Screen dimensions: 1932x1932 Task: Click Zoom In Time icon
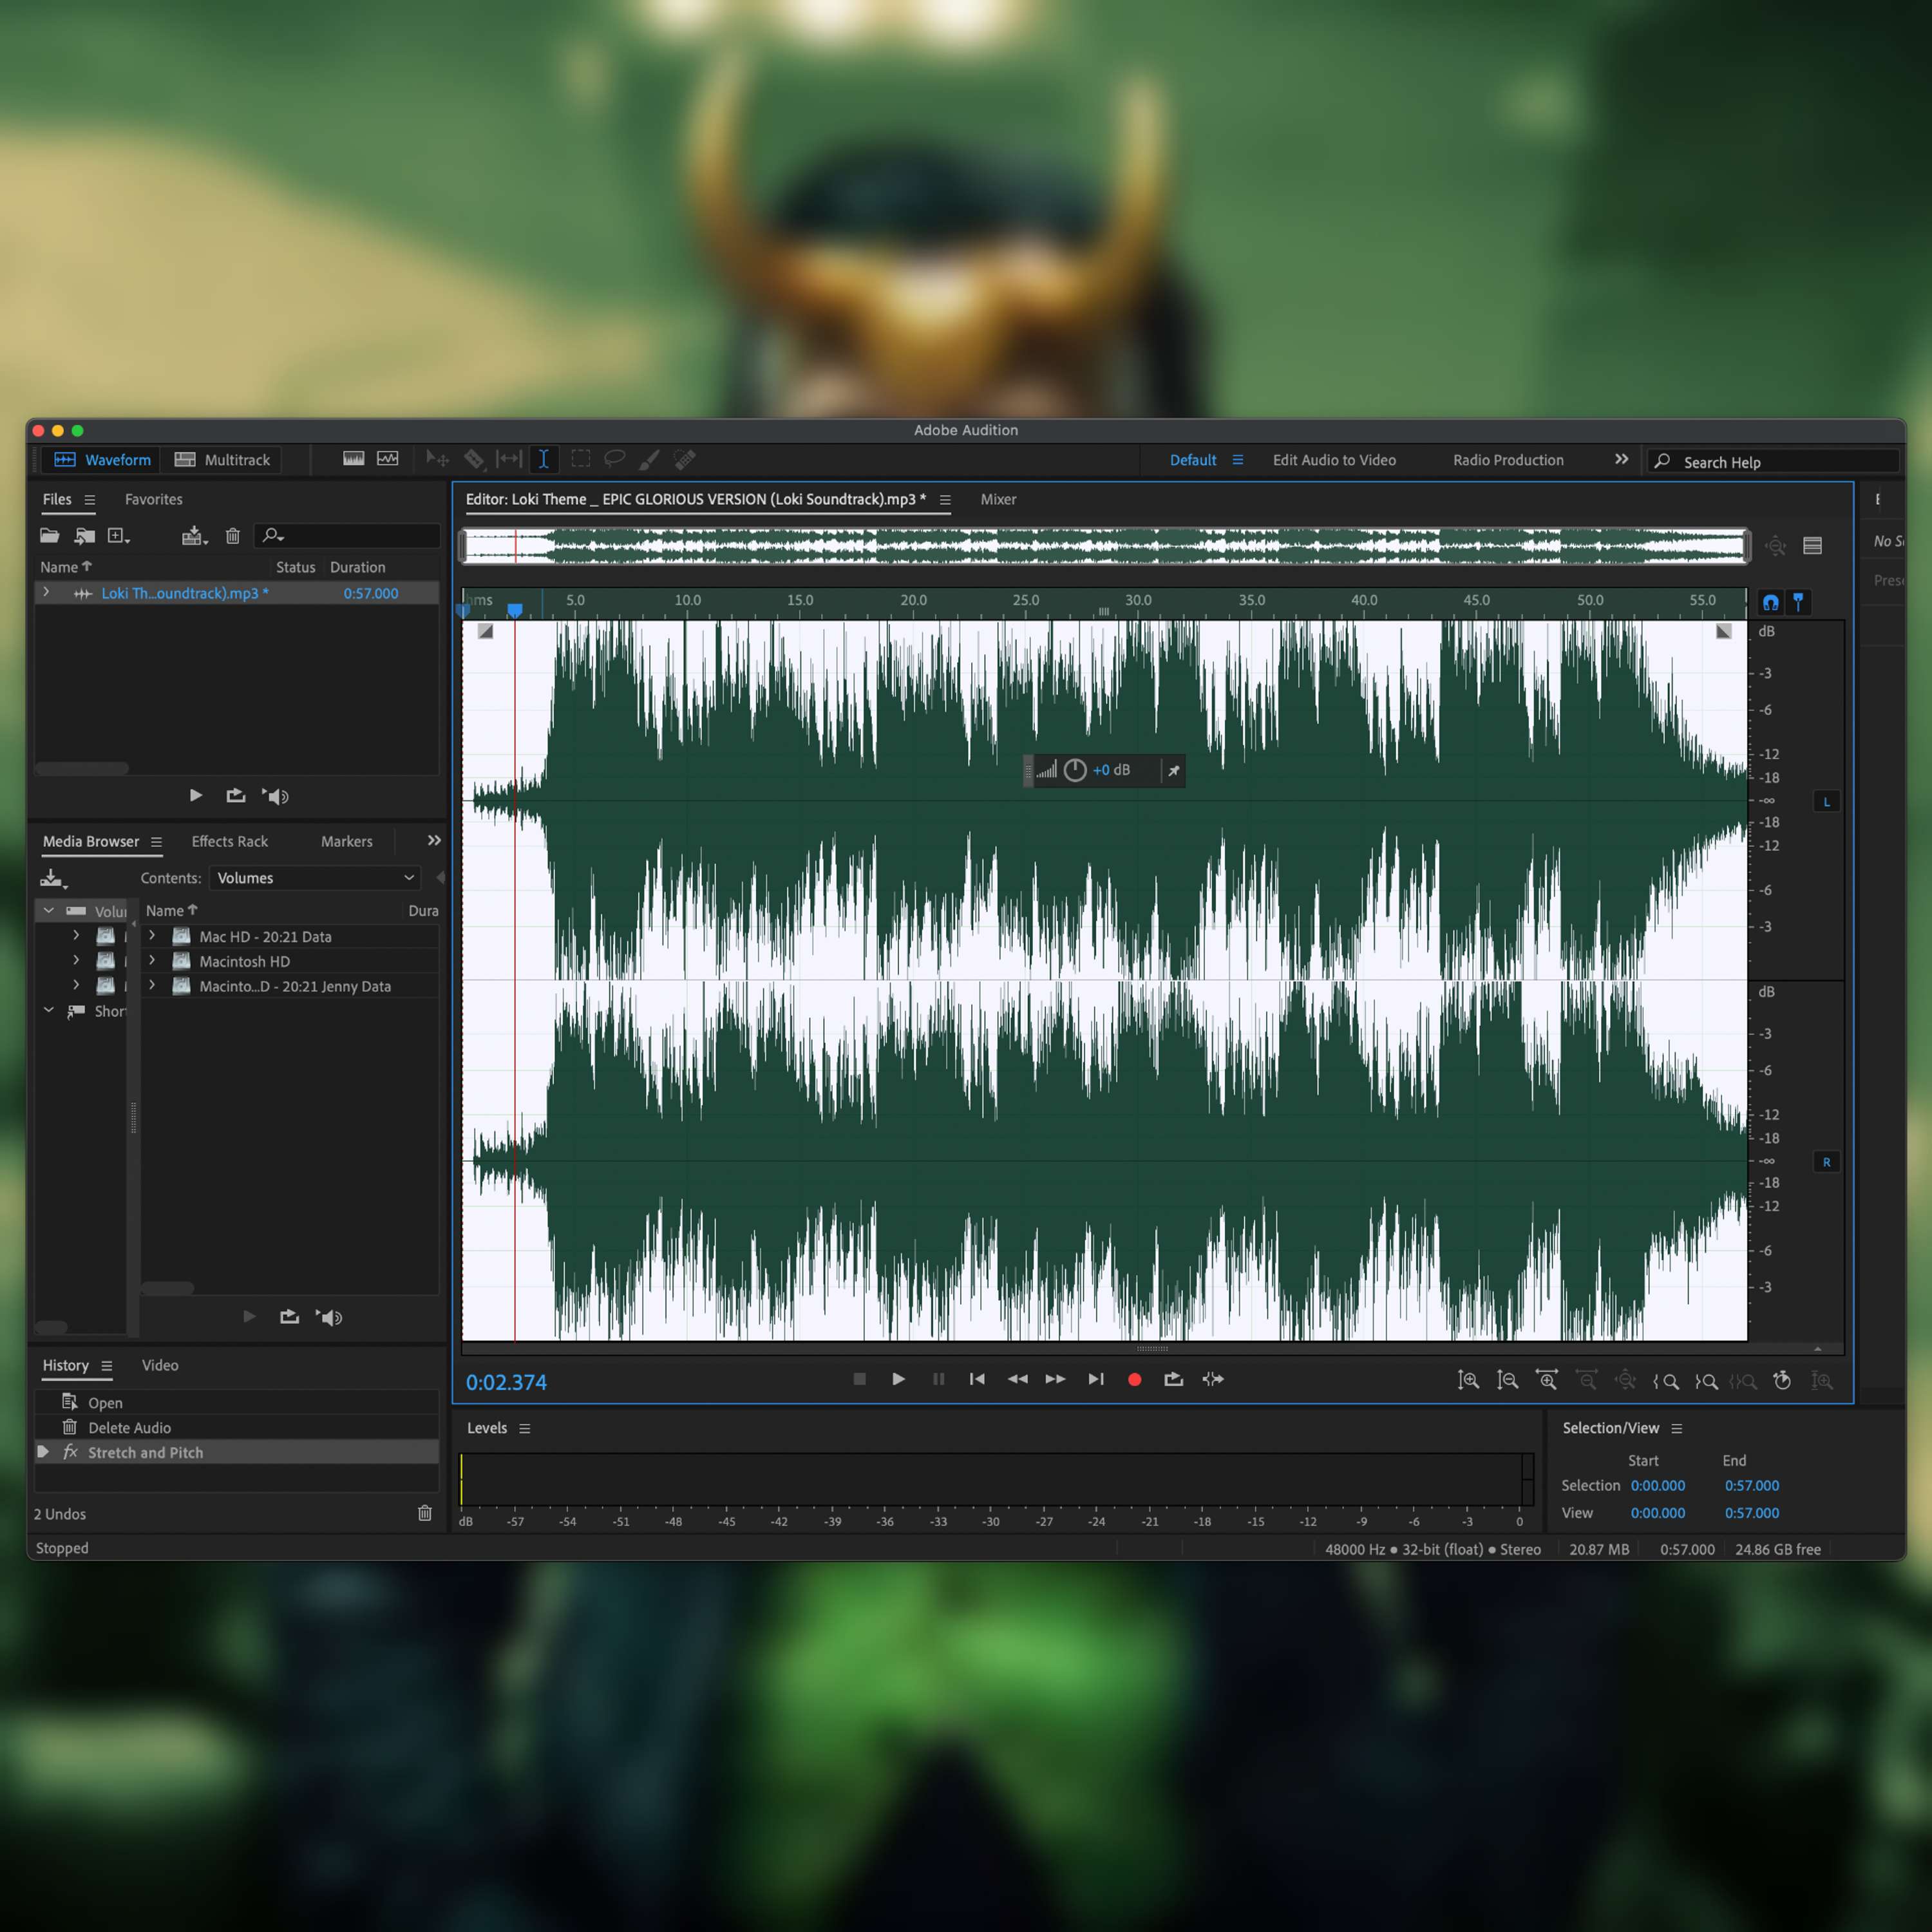[x=1547, y=1380]
